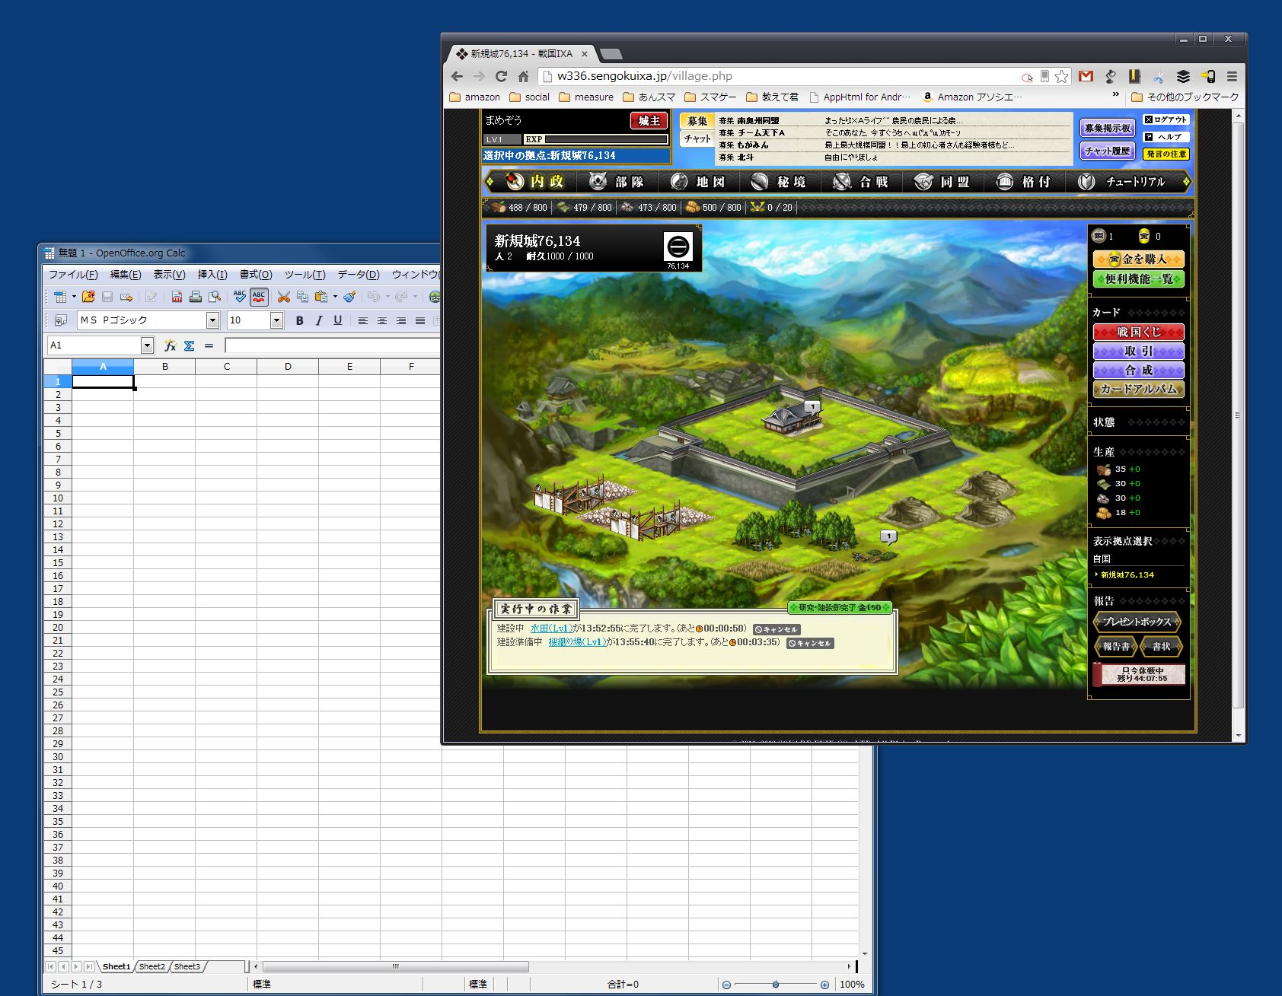Viewport: 1282px width, 996px height.
Task: Toggle Underline formatting in Calc
Action: point(338,320)
